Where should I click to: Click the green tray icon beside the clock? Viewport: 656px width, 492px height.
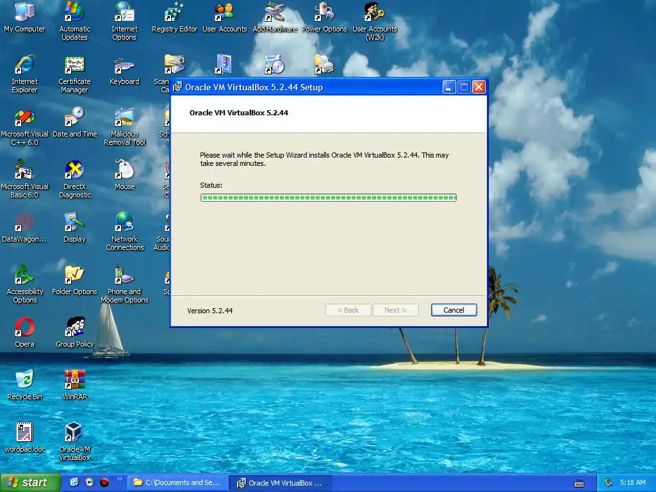click(x=609, y=483)
